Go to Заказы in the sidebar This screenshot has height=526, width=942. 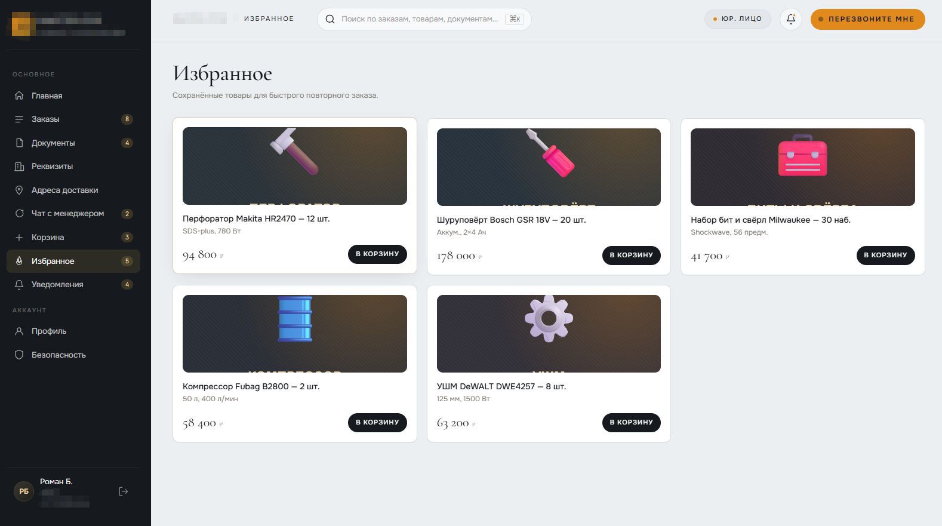[73, 119]
